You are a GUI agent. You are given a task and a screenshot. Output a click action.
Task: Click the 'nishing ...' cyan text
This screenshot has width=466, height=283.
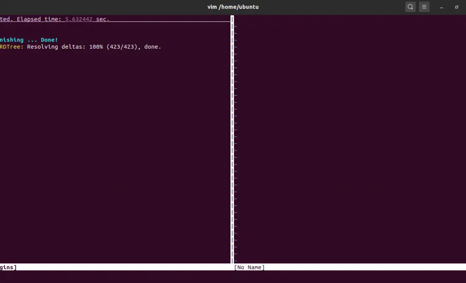[x=18, y=40]
